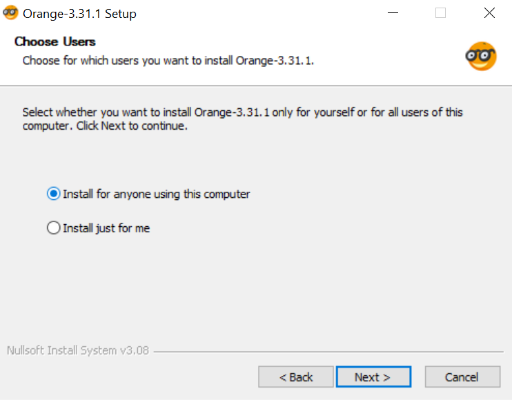The width and height of the screenshot is (512, 400).
Task: Click the header subtitle under "Choose Users"
Action: (x=168, y=61)
